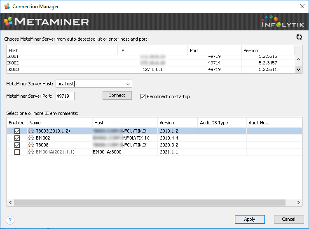Click the Tableau icon beside TB003(2019.1.2)
Screen dimensions: 309x229
(x=31, y=131)
